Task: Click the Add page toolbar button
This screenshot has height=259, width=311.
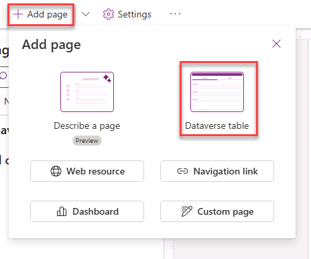Action: click(41, 15)
